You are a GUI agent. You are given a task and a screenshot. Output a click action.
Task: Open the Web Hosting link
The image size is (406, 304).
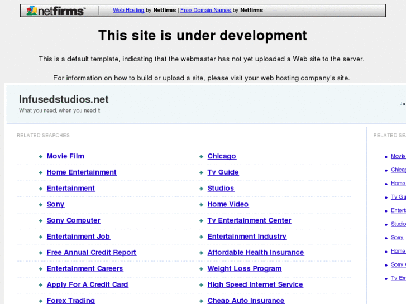[128, 10]
